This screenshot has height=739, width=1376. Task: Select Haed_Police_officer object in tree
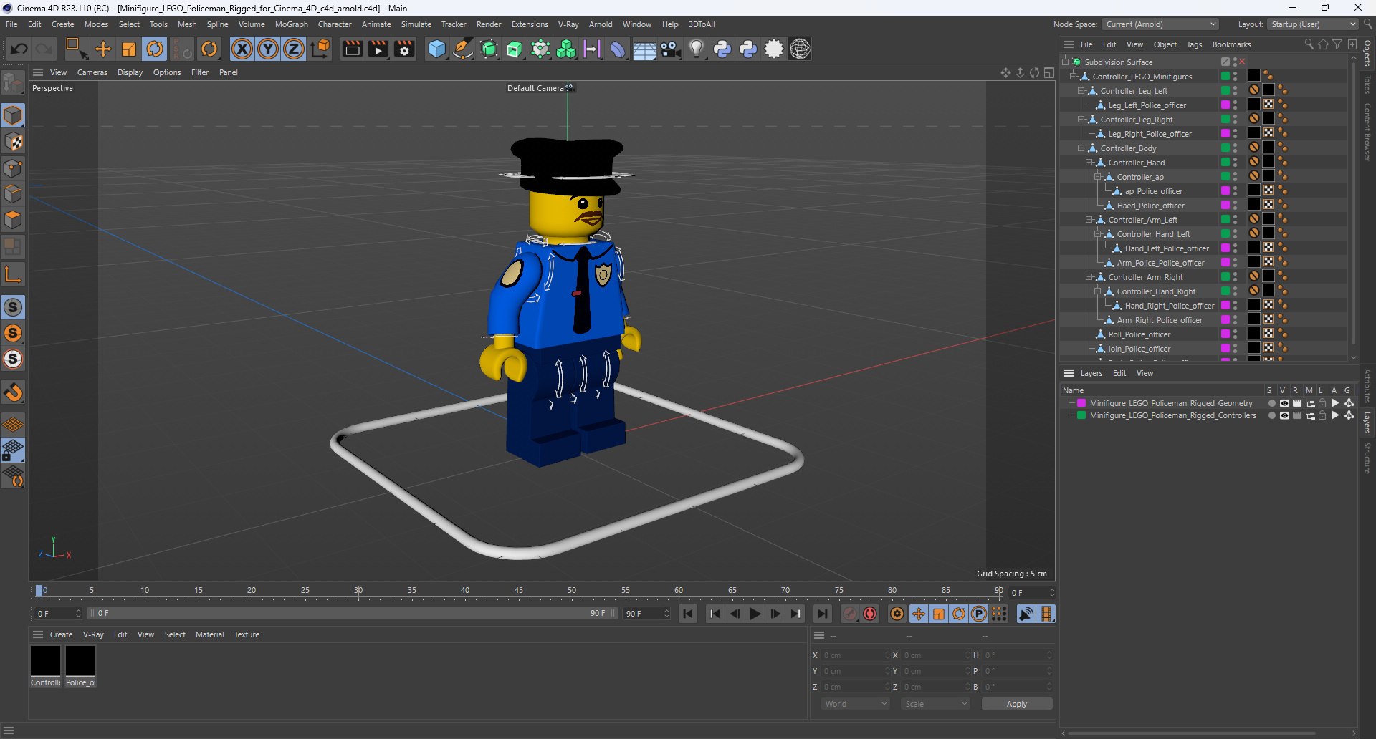[x=1150, y=206]
